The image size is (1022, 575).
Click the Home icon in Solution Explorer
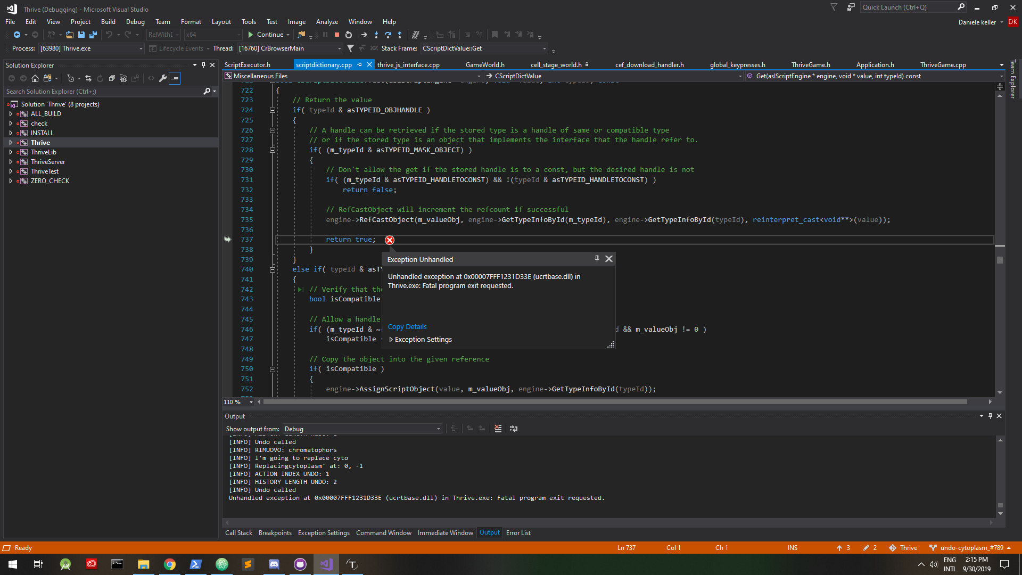click(35, 78)
